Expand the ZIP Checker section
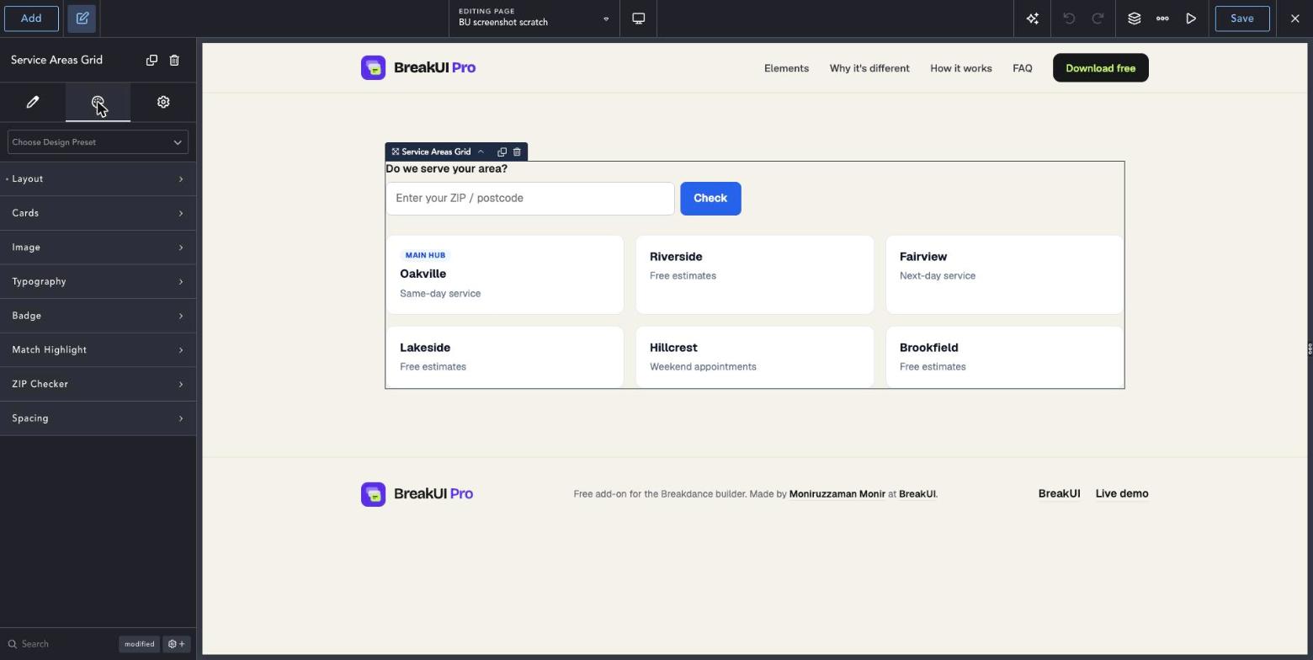 point(98,384)
